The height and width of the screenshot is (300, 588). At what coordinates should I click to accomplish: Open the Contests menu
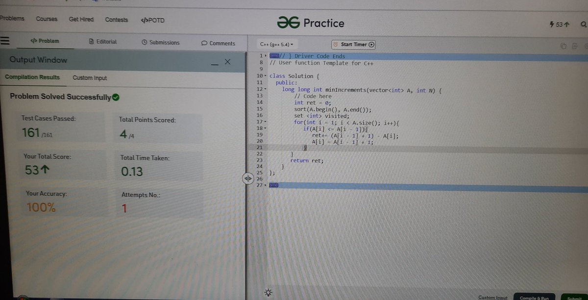117,20
